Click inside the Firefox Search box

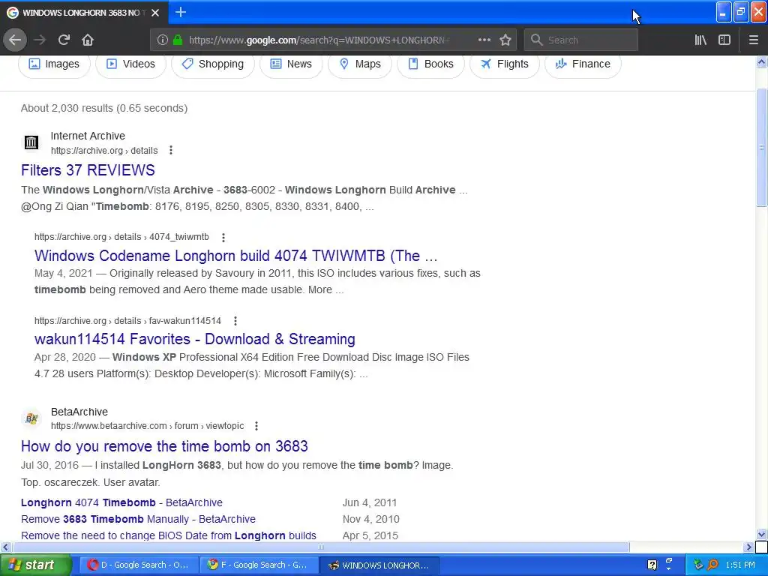581,40
